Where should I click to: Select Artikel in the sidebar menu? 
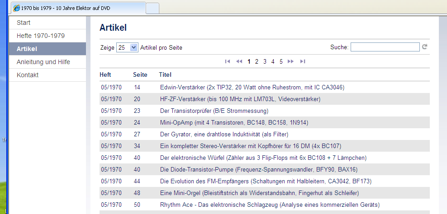pos(48,49)
